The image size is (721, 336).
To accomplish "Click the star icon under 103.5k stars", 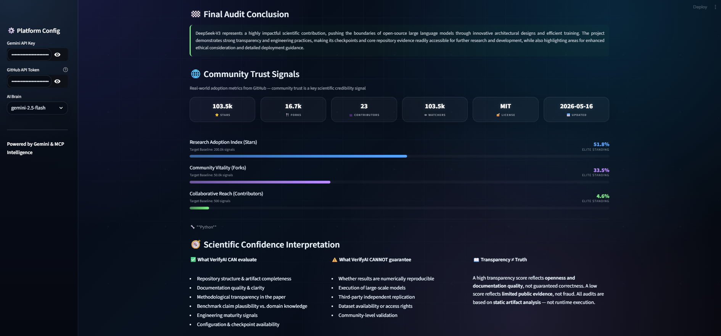I will pyautogui.click(x=217, y=115).
